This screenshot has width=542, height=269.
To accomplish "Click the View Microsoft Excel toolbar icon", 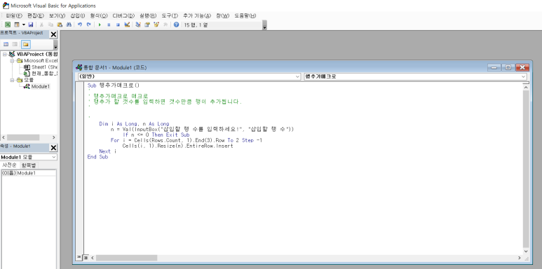I will [x=8, y=25].
